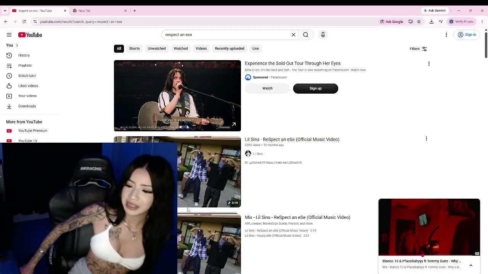Open the browser downloads icon
The height and width of the screenshot is (274, 488).
(432, 22)
